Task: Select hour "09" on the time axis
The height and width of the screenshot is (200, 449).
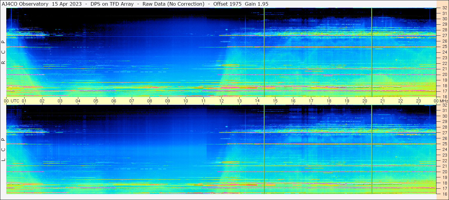Action: point(168,101)
